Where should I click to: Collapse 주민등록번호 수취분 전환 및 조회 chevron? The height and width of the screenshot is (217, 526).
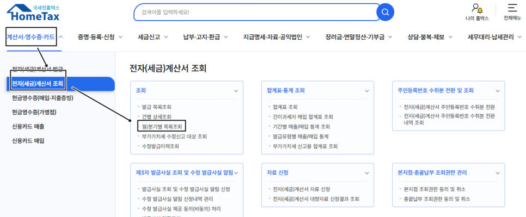coord(498,91)
